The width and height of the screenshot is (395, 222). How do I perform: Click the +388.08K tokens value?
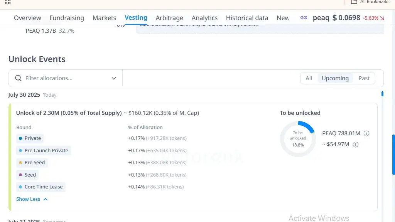pyautogui.click(x=166, y=163)
